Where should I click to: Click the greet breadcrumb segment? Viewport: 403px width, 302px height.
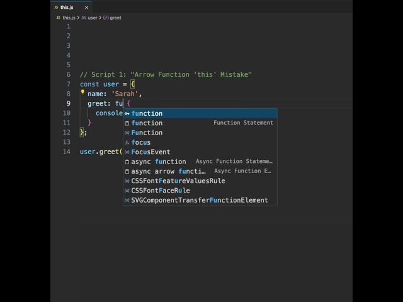click(x=115, y=18)
